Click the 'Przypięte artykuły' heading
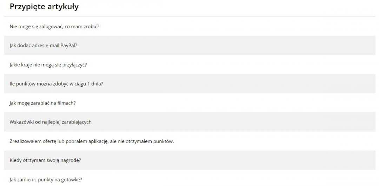The width and height of the screenshot is (379, 186). tap(44, 7)
